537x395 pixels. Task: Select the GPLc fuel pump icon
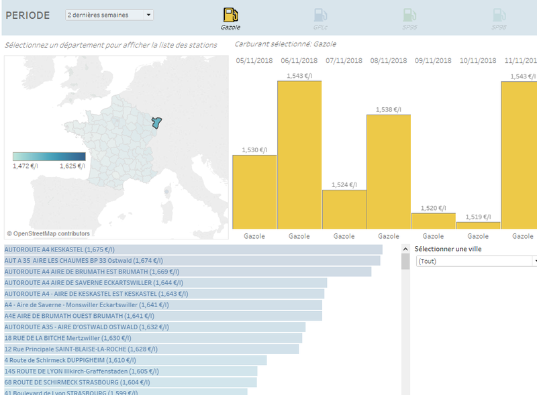[x=320, y=15]
